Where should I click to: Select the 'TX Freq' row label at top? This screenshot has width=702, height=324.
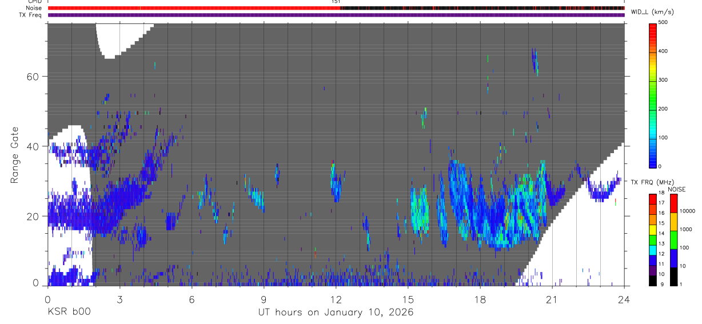[31, 15]
